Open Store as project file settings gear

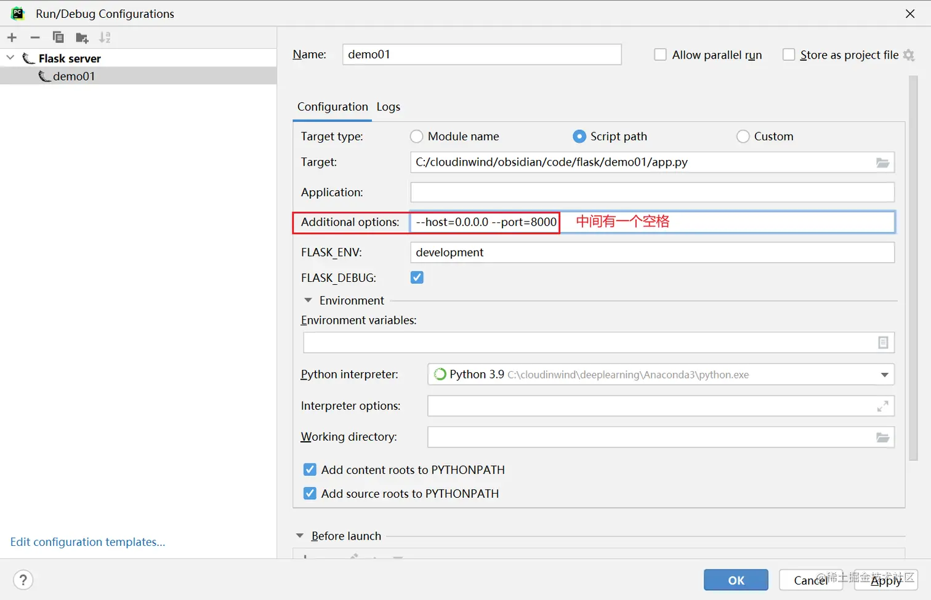pos(909,55)
